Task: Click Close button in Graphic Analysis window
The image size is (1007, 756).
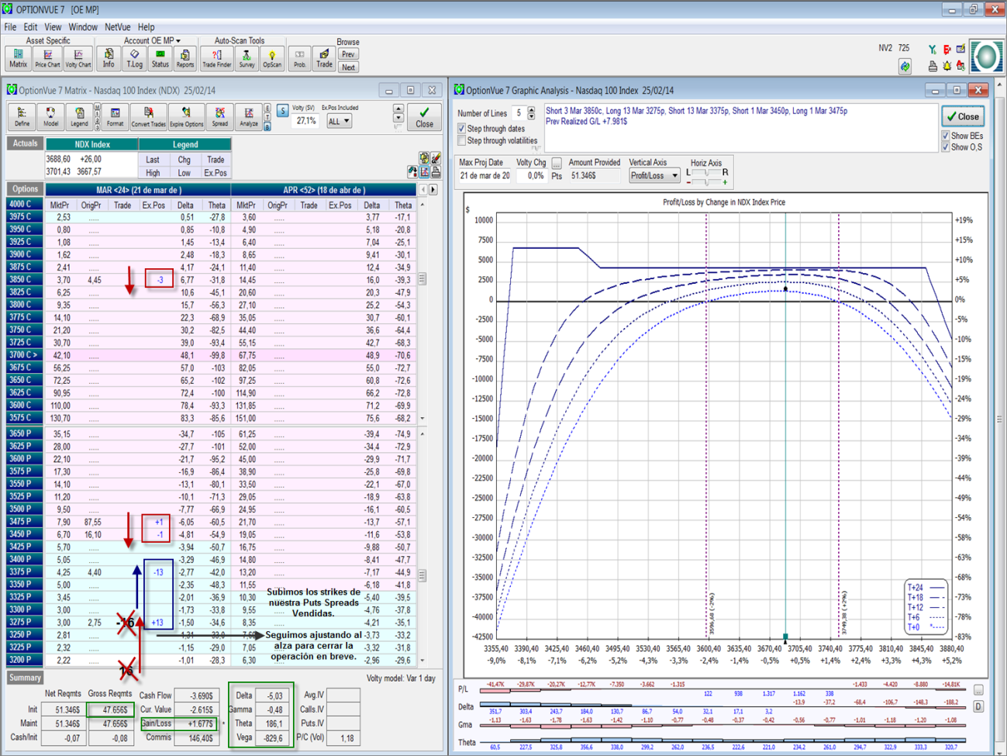Action: point(963,116)
